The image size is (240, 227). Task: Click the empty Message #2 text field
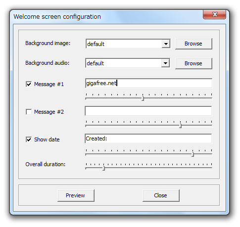point(148,111)
